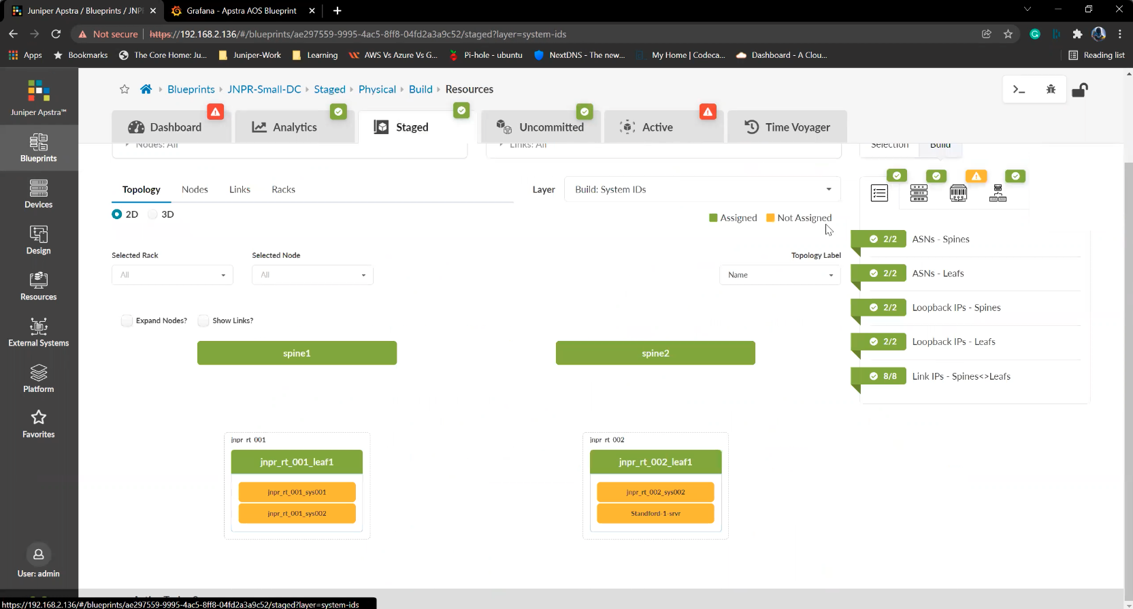This screenshot has width=1133, height=609.
Task: Switch to the Uncommitted tab
Action: tap(540, 127)
